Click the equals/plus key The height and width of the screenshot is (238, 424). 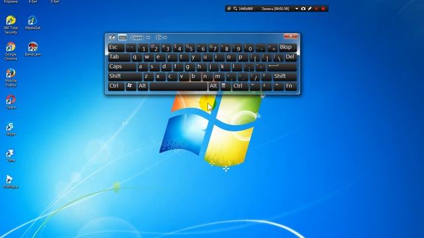[272, 48]
